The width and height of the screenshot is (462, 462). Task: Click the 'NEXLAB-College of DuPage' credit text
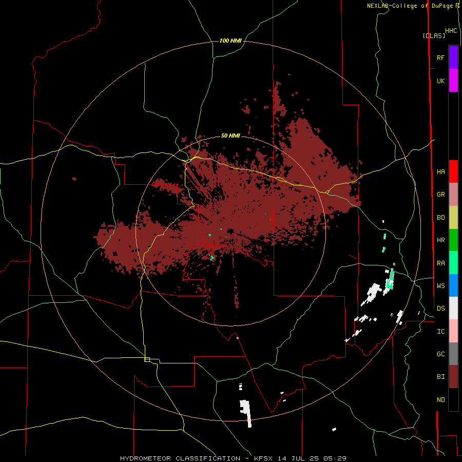[410, 6]
